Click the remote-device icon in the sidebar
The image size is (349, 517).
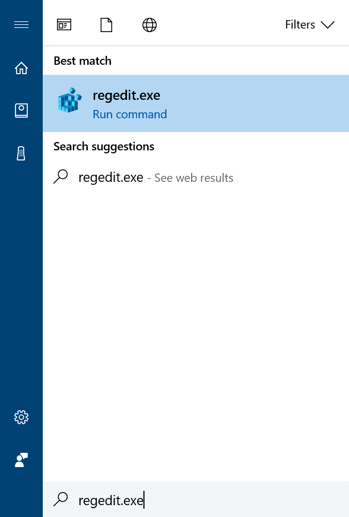(21, 153)
